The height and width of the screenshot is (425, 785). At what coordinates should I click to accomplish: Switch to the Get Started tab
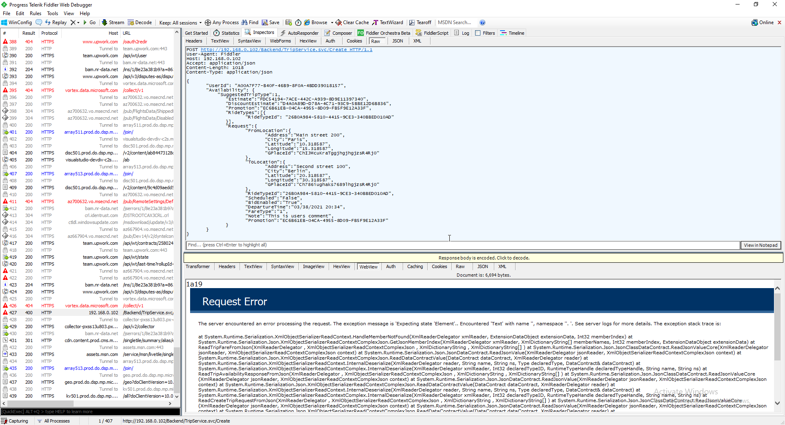click(x=196, y=33)
